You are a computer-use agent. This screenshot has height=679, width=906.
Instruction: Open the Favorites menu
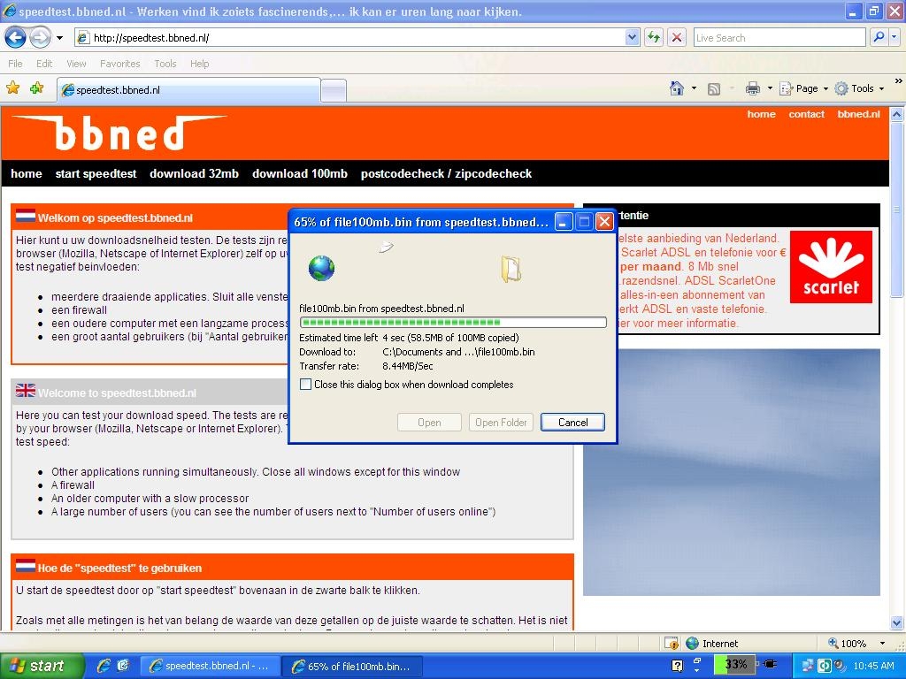click(119, 64)
